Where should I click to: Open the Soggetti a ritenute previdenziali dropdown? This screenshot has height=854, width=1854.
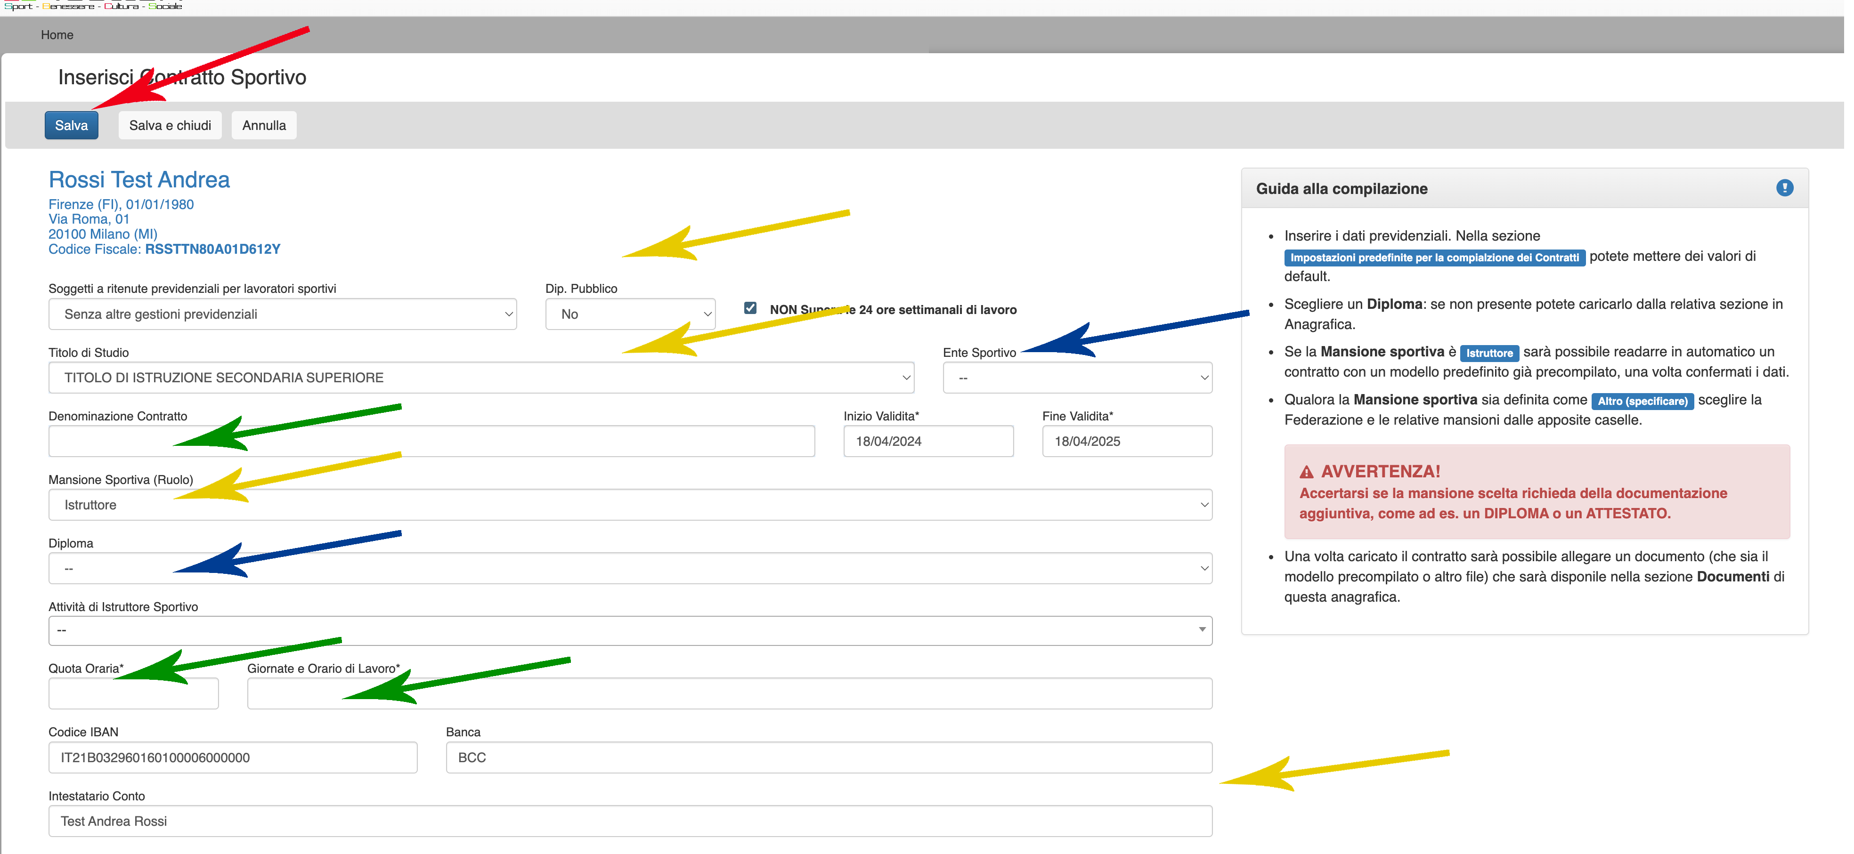[282, 314]
